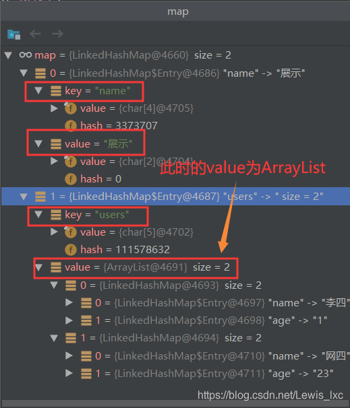Click the back arrow navigation icon
This screenshot has width=350, height=408.
36,34
